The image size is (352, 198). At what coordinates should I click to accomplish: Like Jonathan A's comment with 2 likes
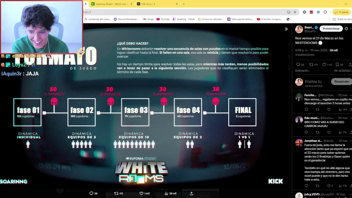click(x=330, y=186)
